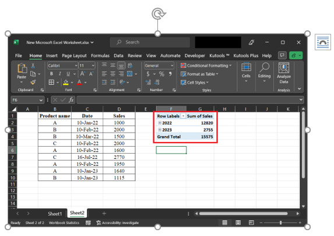This screenshot has height=236, width=334.
Task: Toggle Align Left
Action: click(x=104, y=74)
